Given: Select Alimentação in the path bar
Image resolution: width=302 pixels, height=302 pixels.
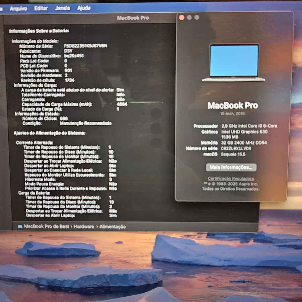Looking at the screenshot, I should pos(112,227).
